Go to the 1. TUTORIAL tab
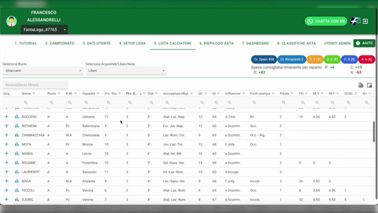Viewport: 378px width, 213px height. [x=26, y=43]
